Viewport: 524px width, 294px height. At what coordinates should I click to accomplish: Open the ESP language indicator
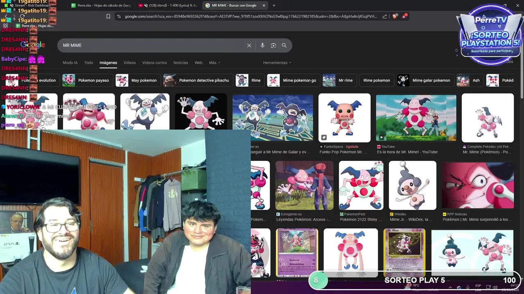478,287
